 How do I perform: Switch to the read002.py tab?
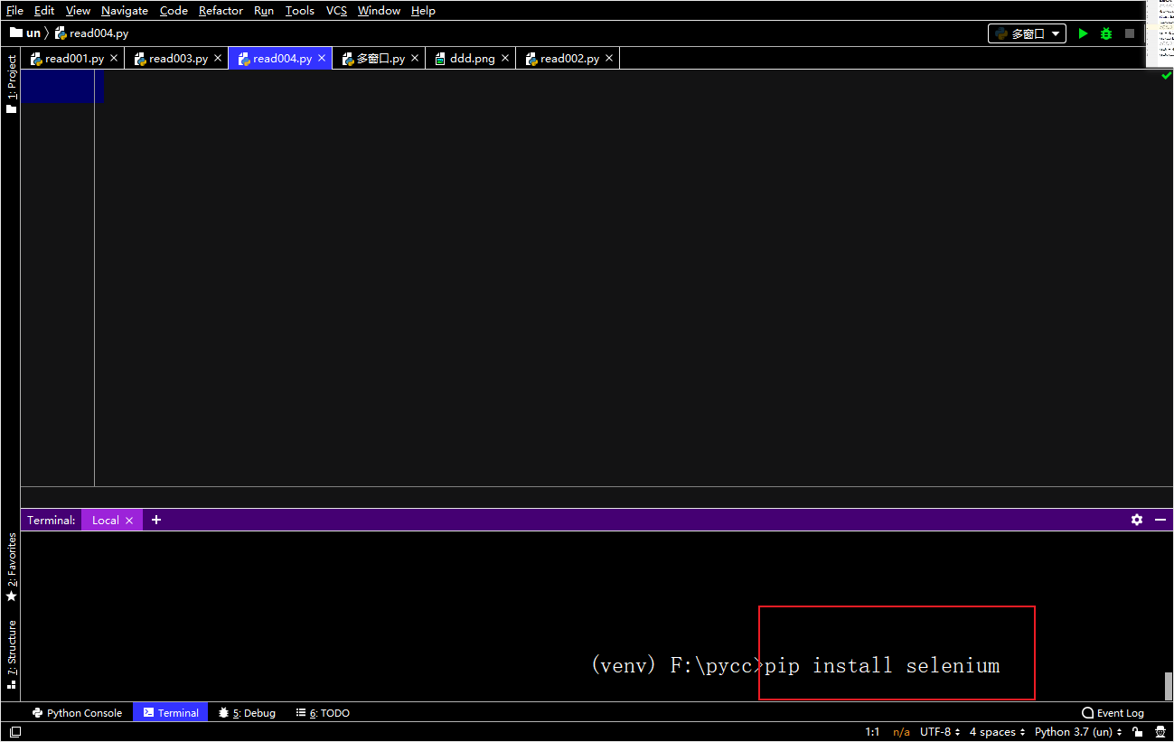(x=568, y=58)
